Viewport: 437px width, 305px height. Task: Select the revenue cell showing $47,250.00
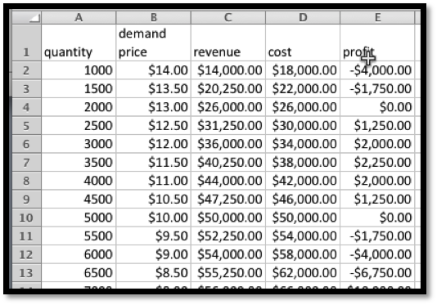(228, 199)
